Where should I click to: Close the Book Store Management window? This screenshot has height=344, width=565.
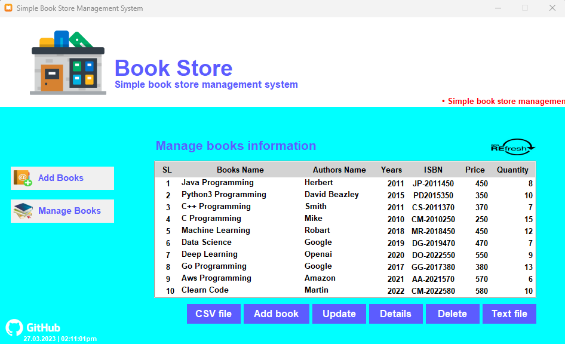[552, 8]
